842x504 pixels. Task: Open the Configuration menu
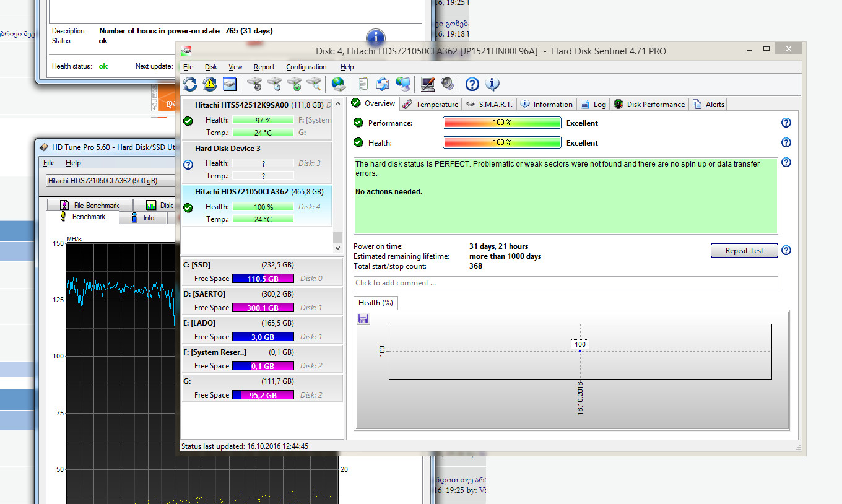click(x=306, y=67)
